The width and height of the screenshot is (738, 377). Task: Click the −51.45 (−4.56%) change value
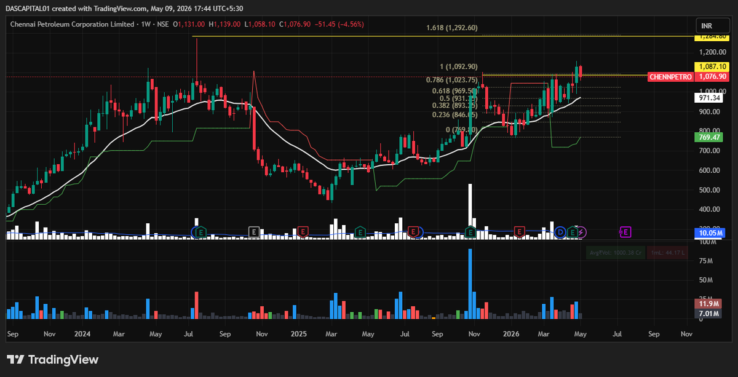(x=338, y=25)
